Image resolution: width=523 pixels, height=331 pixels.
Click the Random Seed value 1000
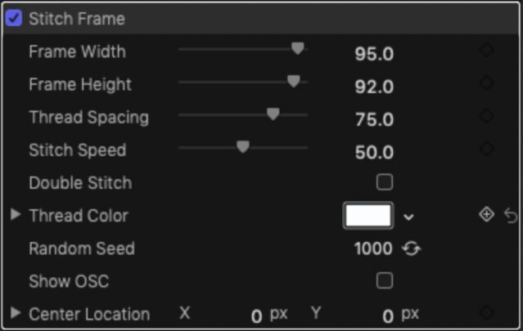click(x=373, y=249)
